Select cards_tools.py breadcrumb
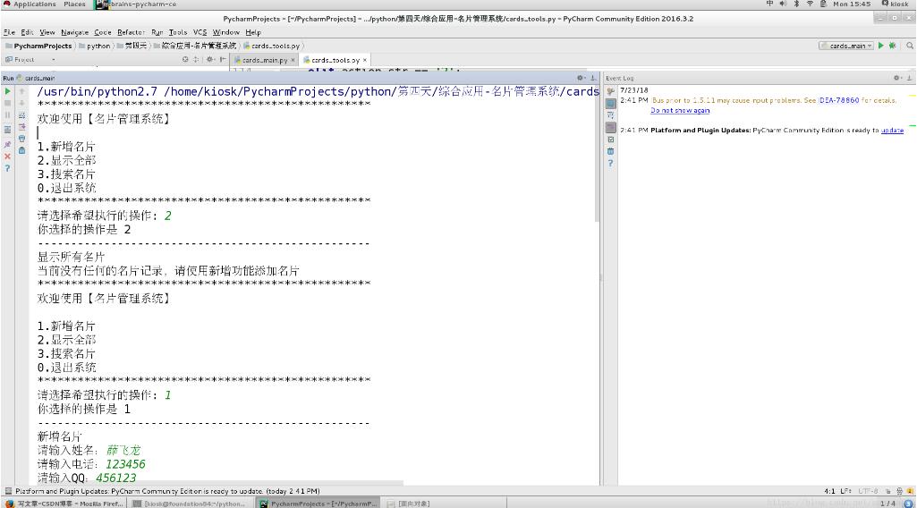 271,46
